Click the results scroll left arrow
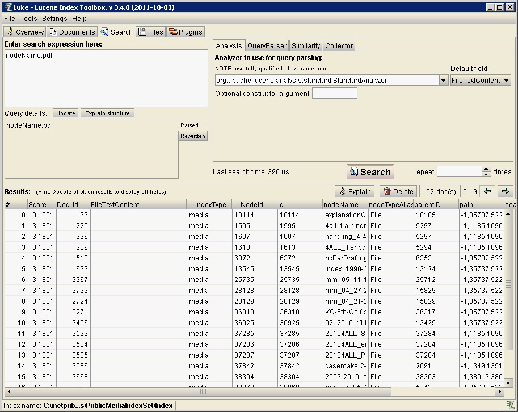The width and height of the screenshot is (518, 412). [9, 391]
